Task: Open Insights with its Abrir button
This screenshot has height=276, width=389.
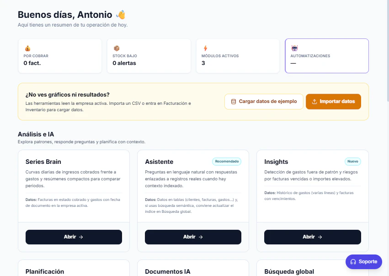Action: pyautogui.click(x=313, y=237)
